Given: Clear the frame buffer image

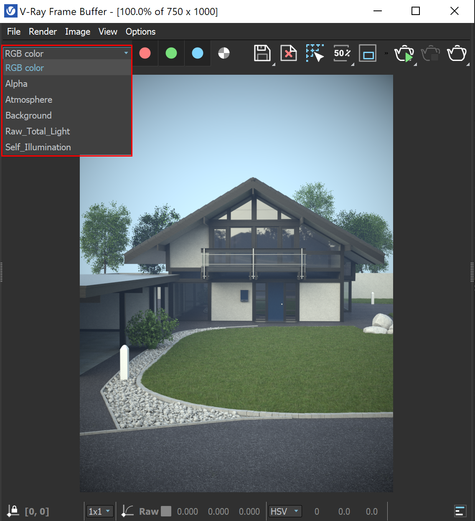Looking at the screenshot, I should tap(289, 53).
